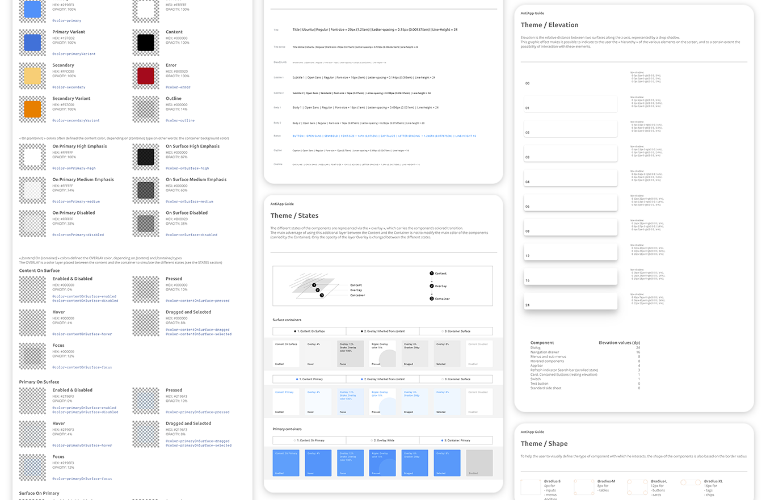Image resolution: width=766 pixels, height=500 pixels.
Task: Click the gray Focus tile under Surface containers
Action: pyautogui.click(x=350, y=354)
